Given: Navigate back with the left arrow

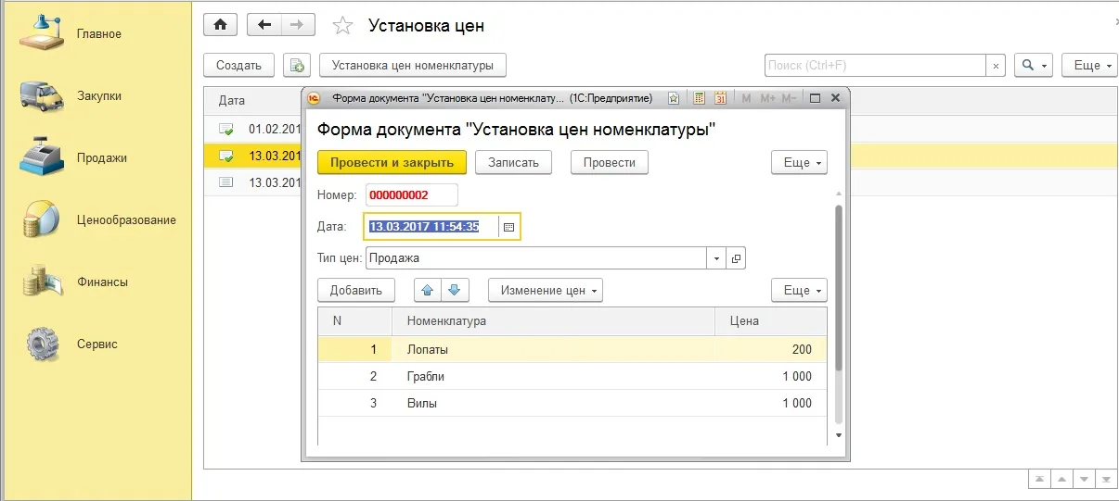Looking at the screenshot, I should click(x=264, y=25).
